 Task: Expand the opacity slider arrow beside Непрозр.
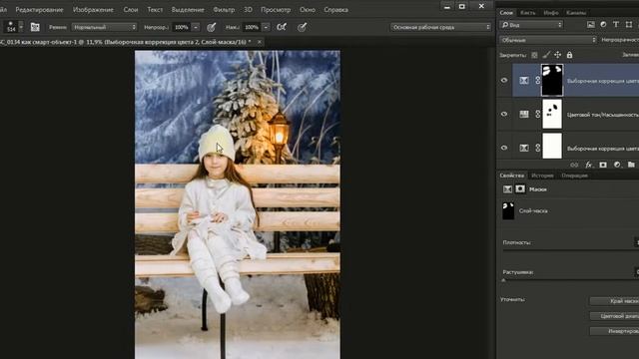click(196, 27)
